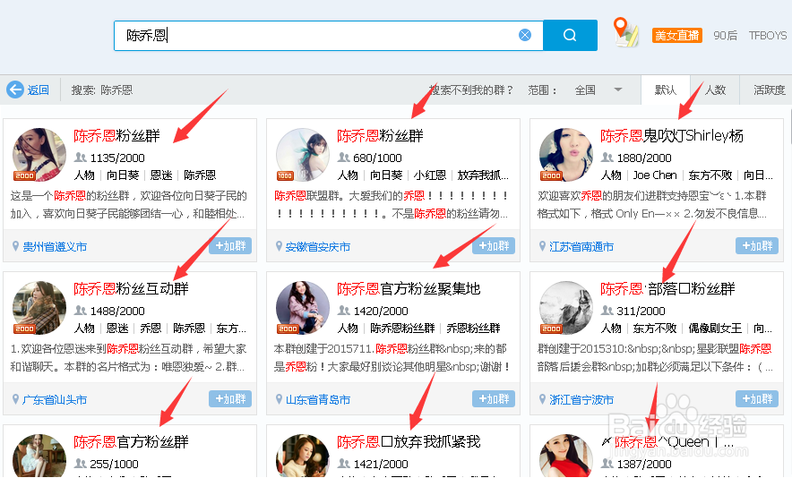
Task: Open location link 江苏省南通市
Action: [581, 247]
